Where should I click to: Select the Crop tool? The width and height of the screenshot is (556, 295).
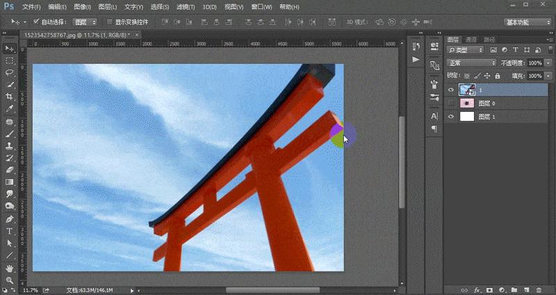click(10, 96)
